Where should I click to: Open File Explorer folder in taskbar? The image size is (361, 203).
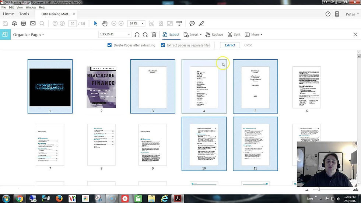[x=151, y=199]
